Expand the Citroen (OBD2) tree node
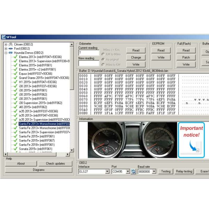The image size is (209, 209). (x=6, y=45)
